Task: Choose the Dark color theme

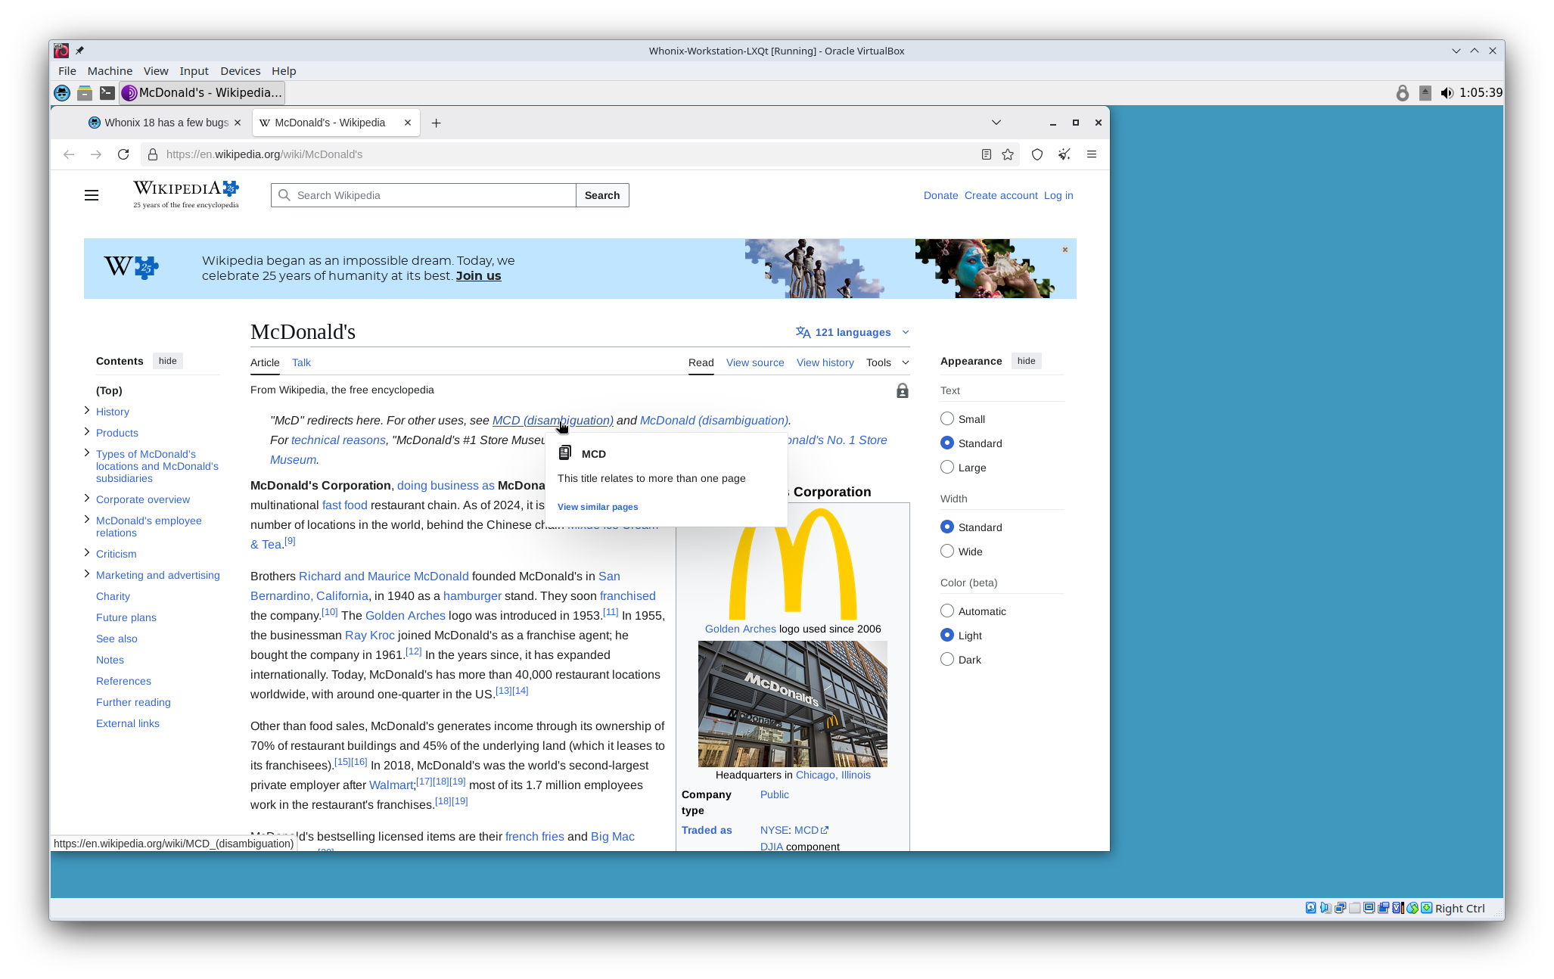Action: 947,660
